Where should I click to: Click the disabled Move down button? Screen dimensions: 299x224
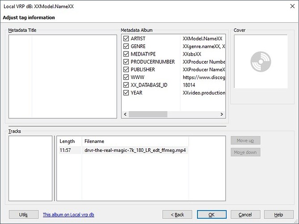click(x=245, y=152)
